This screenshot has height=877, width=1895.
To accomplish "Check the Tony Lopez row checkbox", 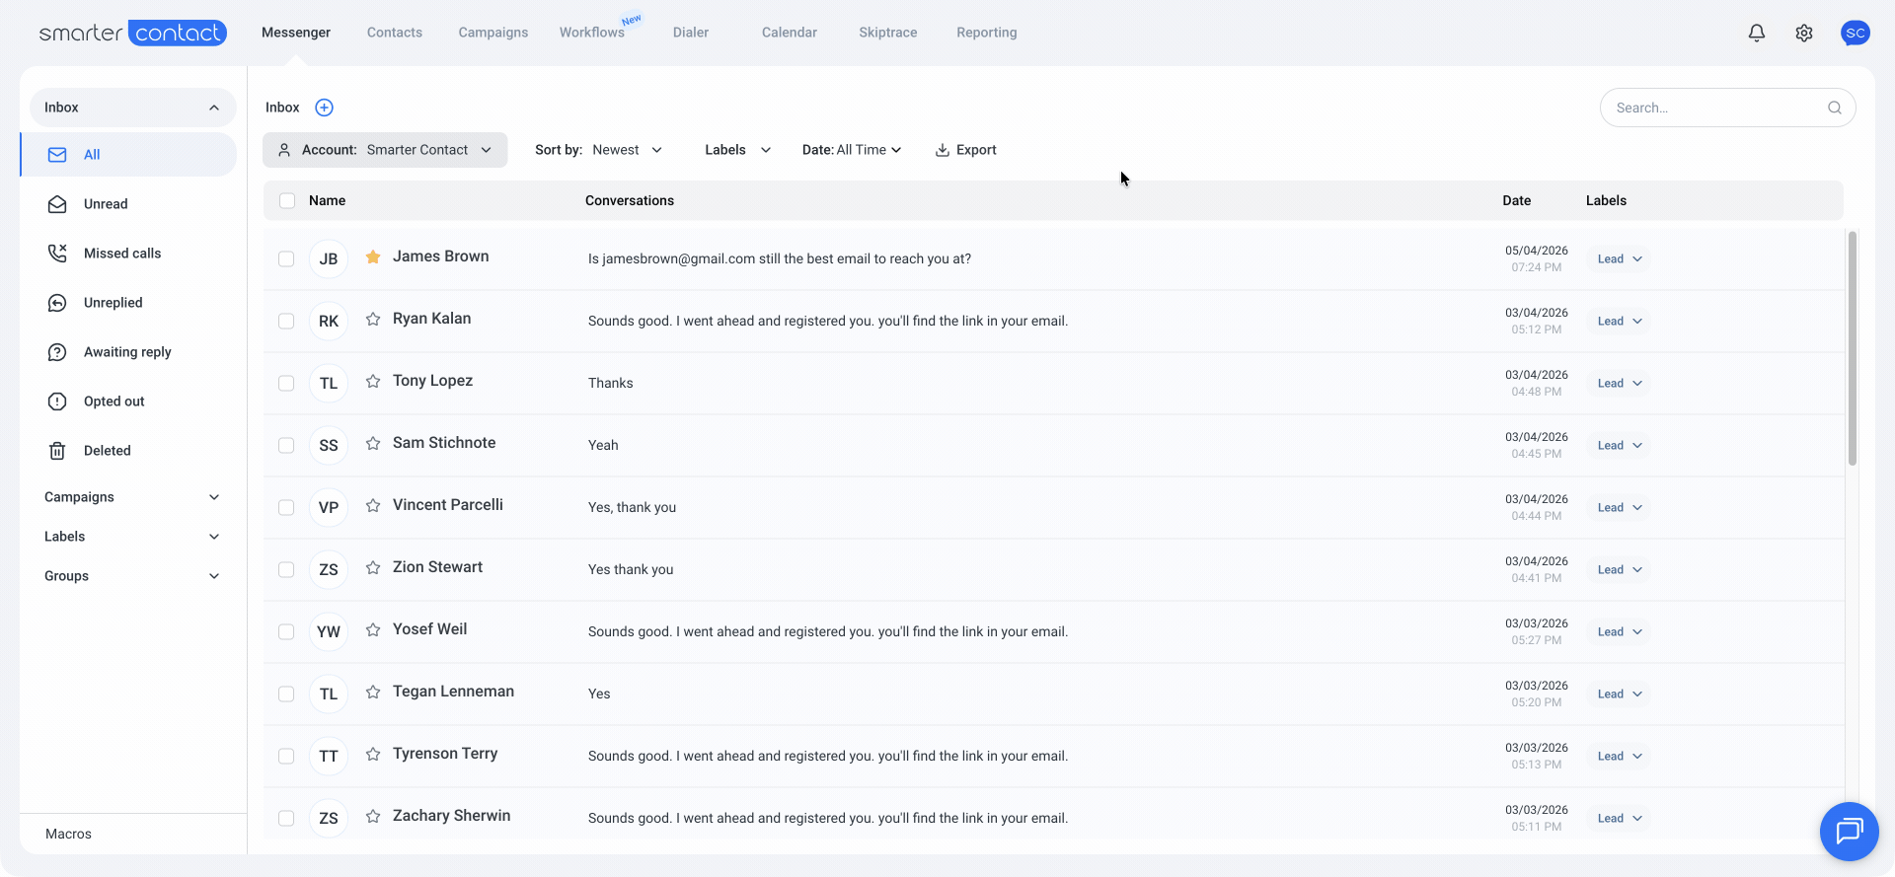I will click(x=286, y=384).
